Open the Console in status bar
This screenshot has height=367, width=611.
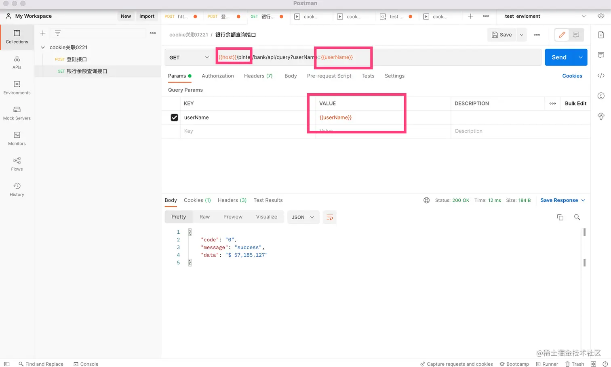(x=86, y=364)
